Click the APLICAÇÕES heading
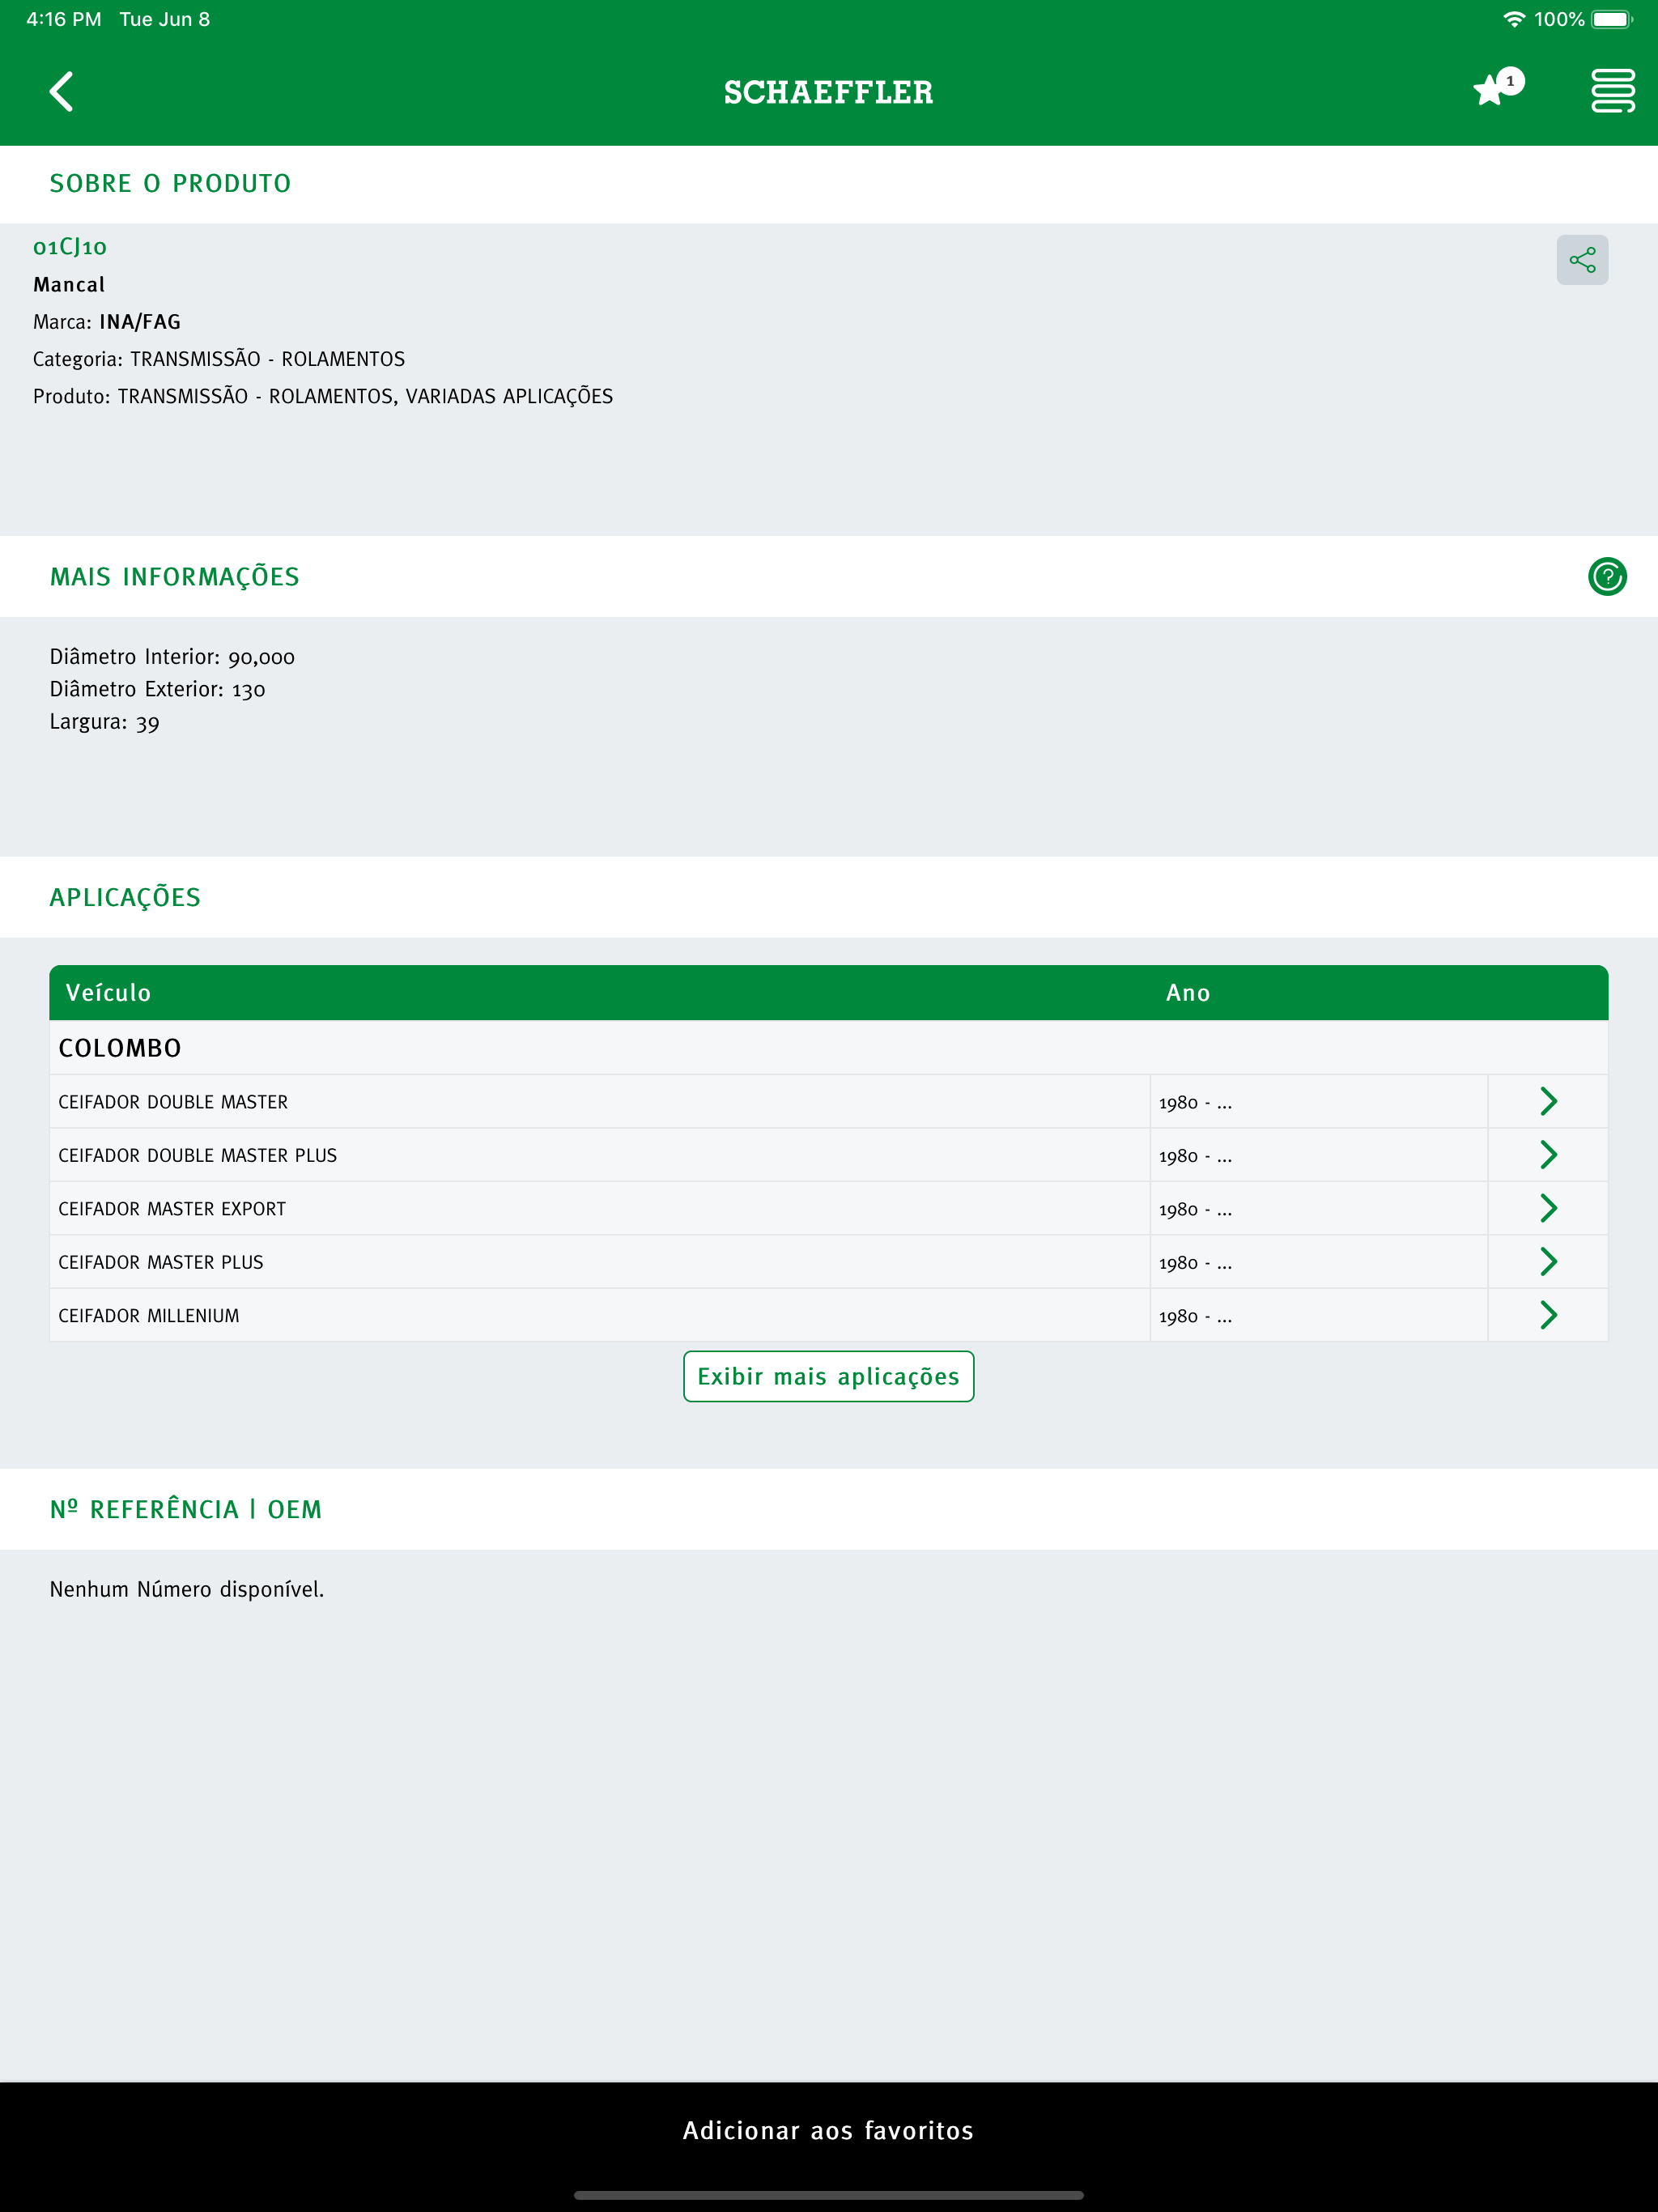The width and height of the screenshot is (1658, 2212). pos(125,897)
